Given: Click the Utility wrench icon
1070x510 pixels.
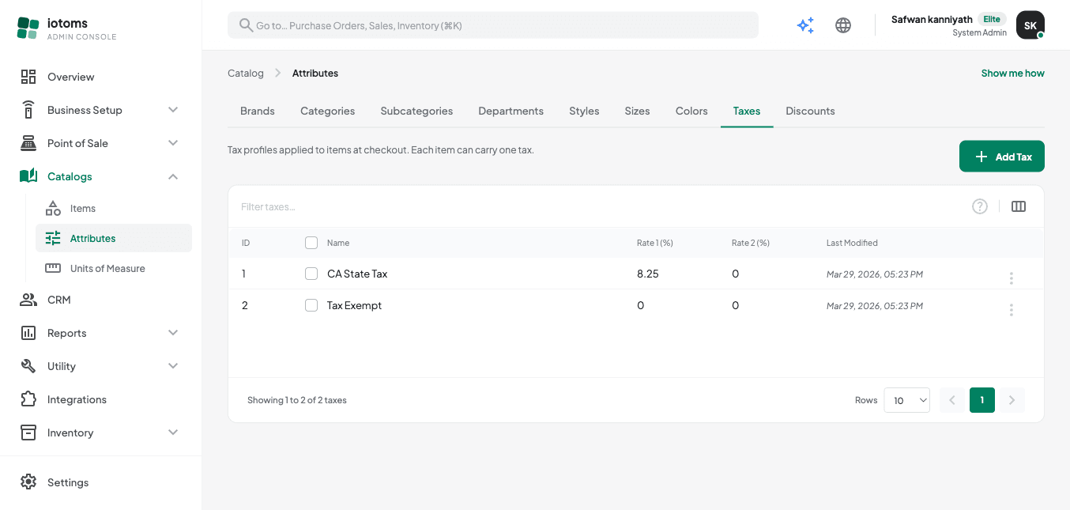Looking at the screenshot, I should [28, 366].
